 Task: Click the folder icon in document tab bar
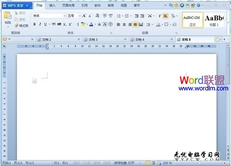[x=5, y=39]
